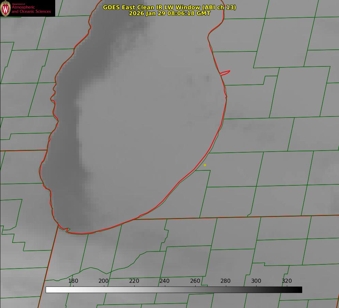Click the "GMT" label in the timestamp
This screenshot has width=339, height=308.
point(203,13)
